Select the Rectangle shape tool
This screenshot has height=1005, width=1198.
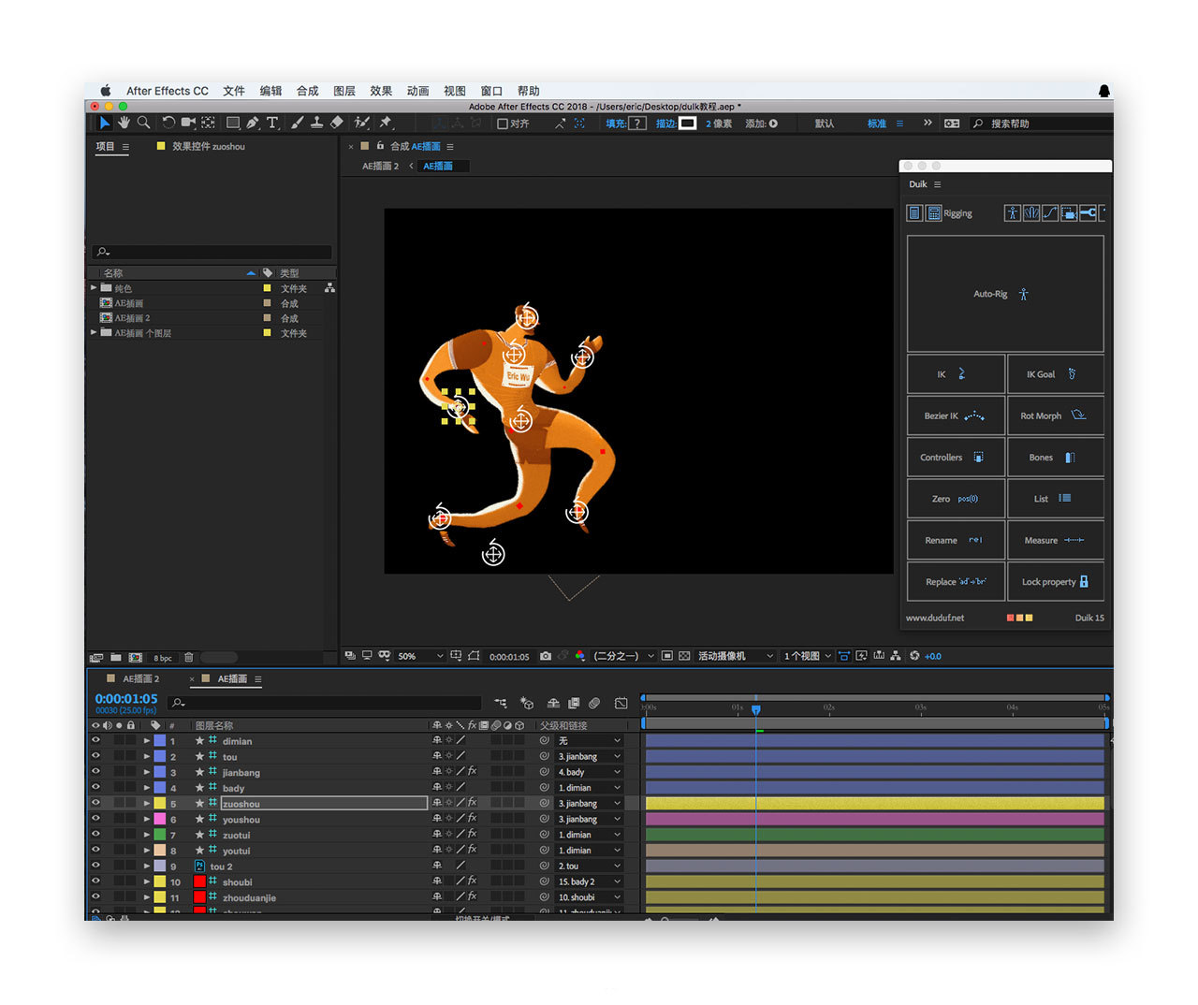pos(233,123)
